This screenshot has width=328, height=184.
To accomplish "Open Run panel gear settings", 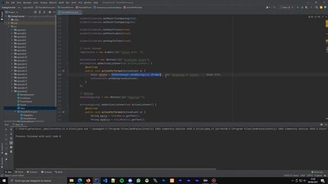I will point(321,125).
